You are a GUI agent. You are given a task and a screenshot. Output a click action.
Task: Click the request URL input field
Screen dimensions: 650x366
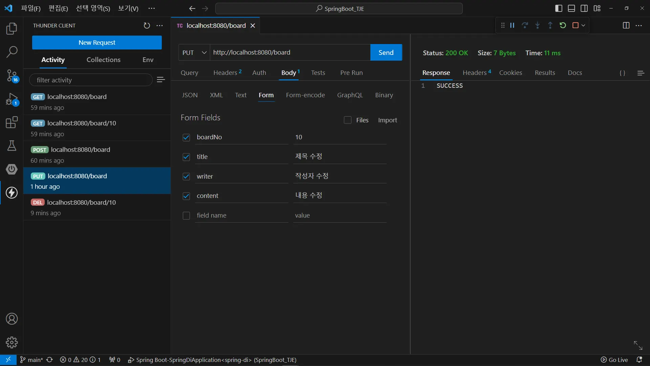pyautogui.click(x=289, y=53)
